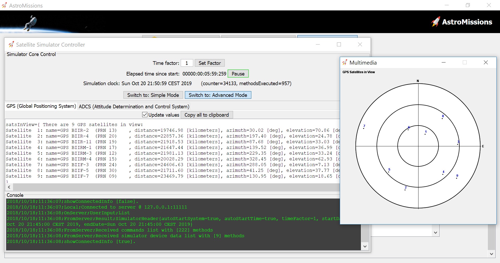
Task: Expand the dropdown arrow behind Multimedia window
Action: coord(435,233)
